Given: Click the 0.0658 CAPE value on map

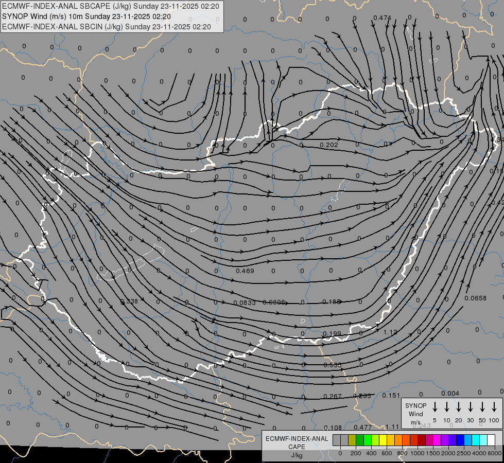Looking at the screenshot, I should 475,298.
